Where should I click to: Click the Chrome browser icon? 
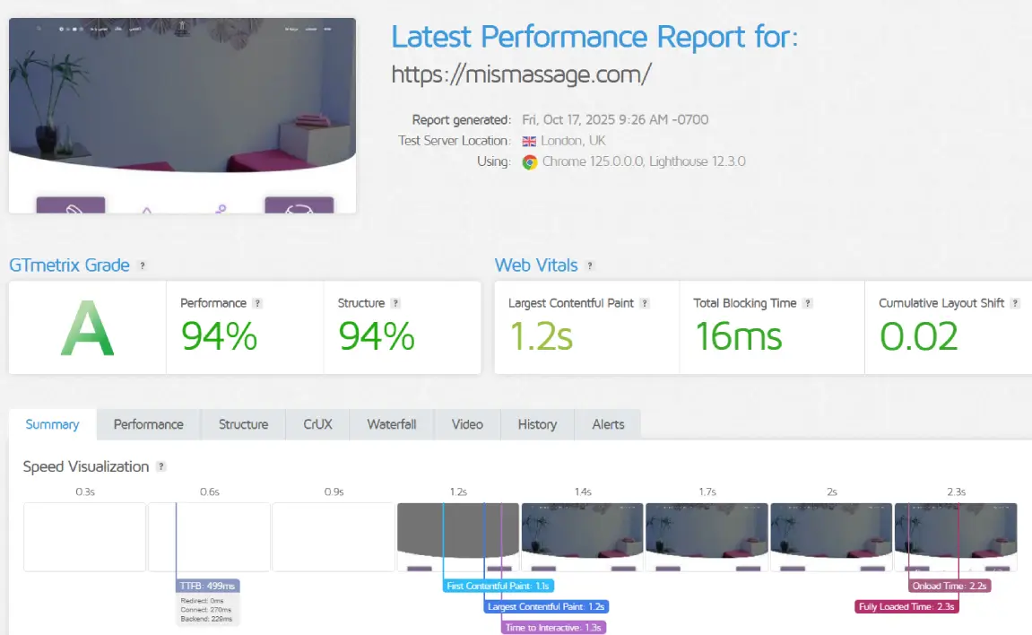pos(530,162)
